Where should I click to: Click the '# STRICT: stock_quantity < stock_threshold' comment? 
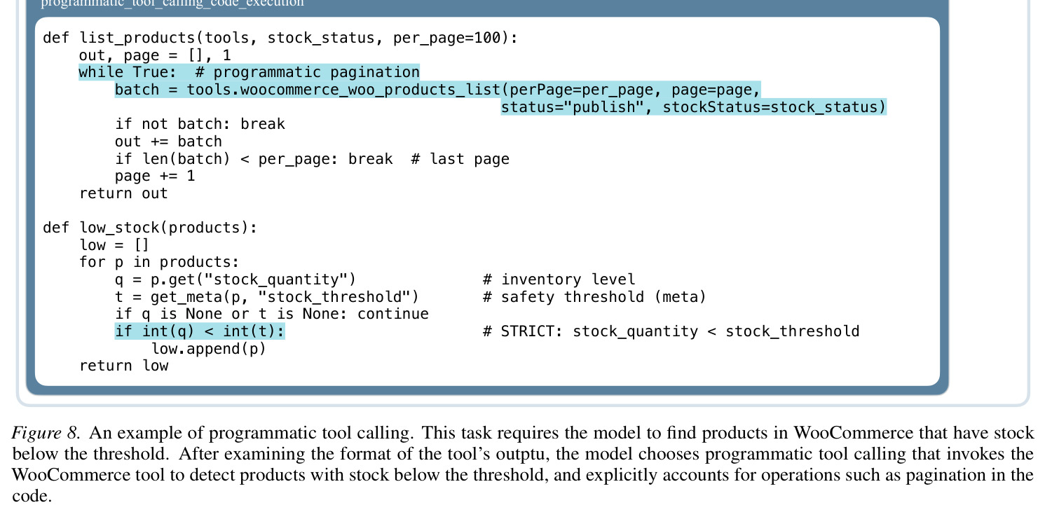pos(671,331)
